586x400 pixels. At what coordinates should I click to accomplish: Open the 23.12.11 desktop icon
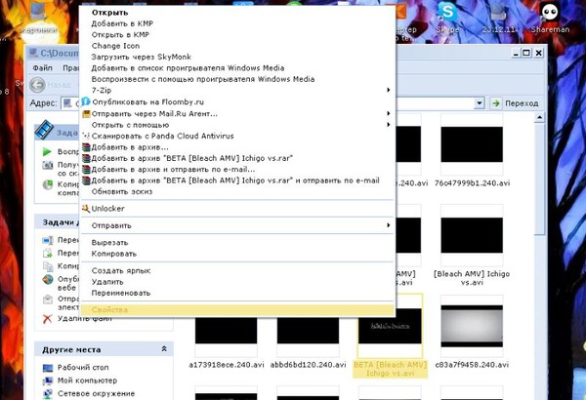pos(499,17)
